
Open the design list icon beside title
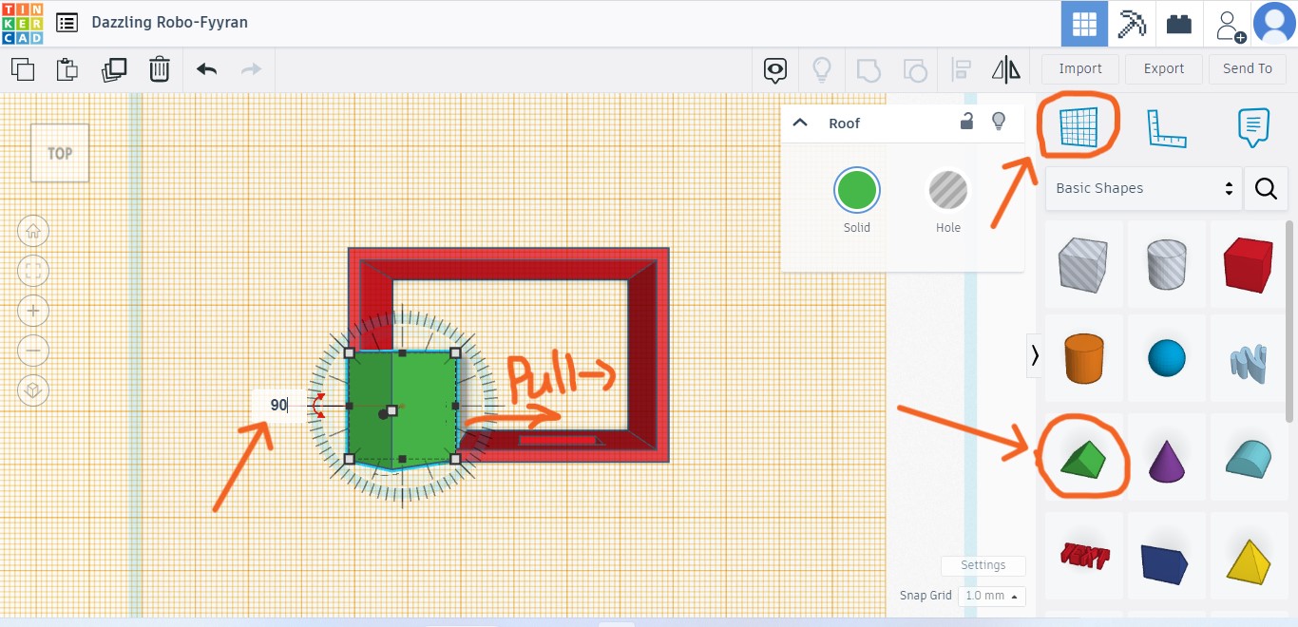(x=67, y=23)
